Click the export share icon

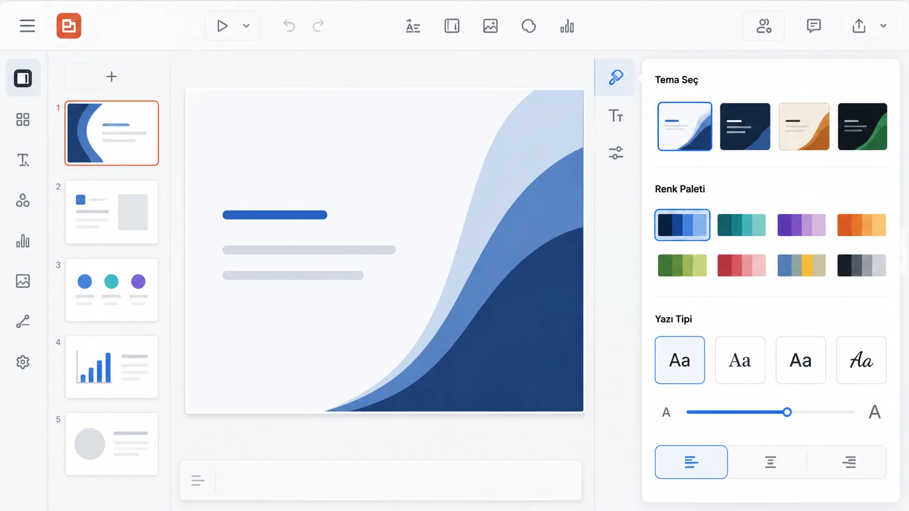(x=859, y=26)
